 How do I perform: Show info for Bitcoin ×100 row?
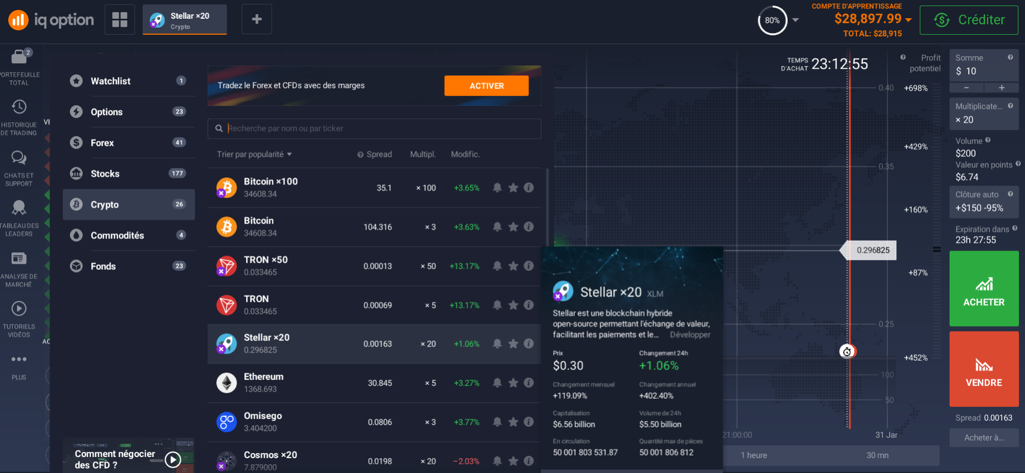click(x=528, y=188)
